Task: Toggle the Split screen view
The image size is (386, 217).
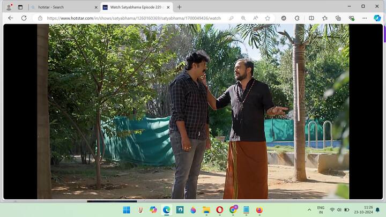Action: 311,18
